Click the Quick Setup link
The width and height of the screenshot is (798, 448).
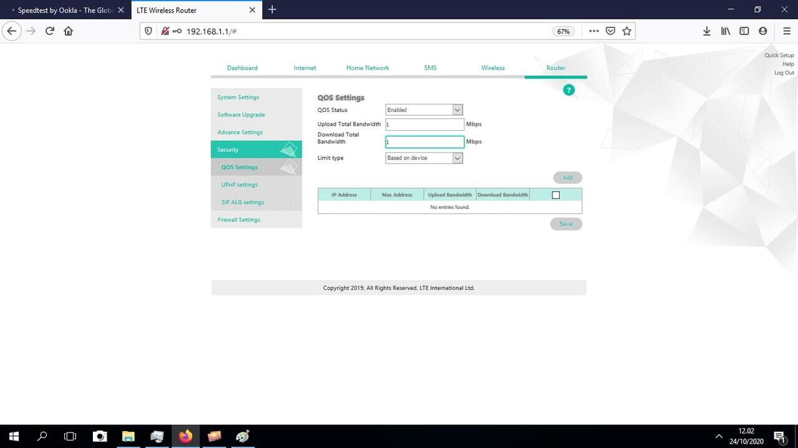779,55
